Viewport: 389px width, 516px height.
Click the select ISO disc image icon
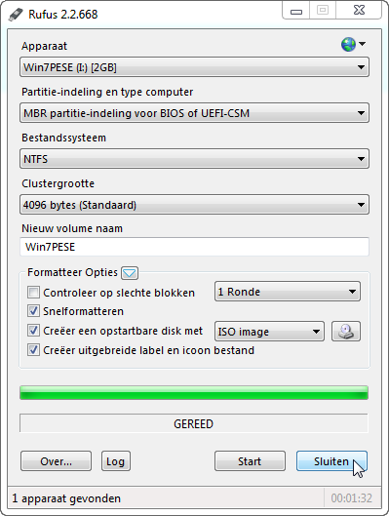346,332
